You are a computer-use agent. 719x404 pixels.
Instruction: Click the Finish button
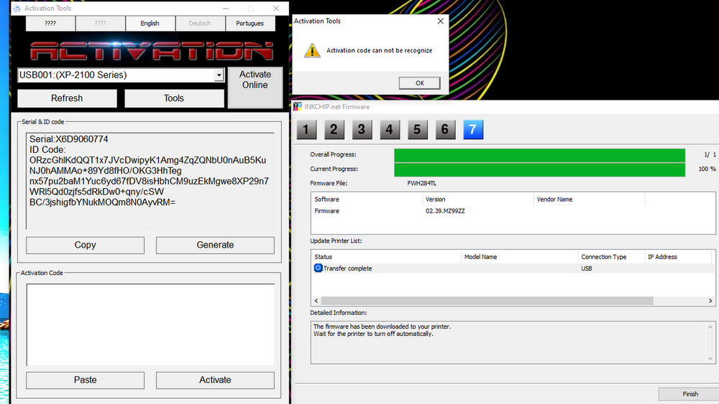[690, 394]
